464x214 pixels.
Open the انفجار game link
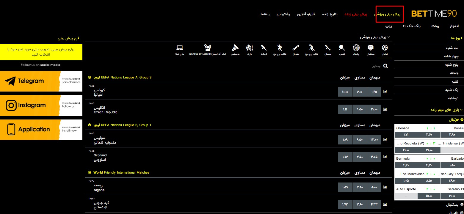tap(454, 26)
